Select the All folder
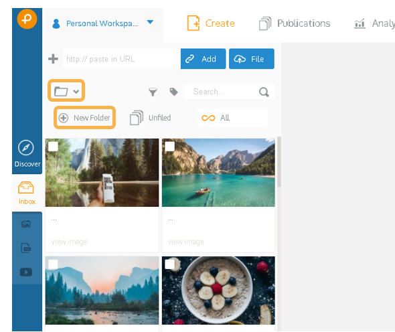 pyautogui.click(x=232, y=118)
